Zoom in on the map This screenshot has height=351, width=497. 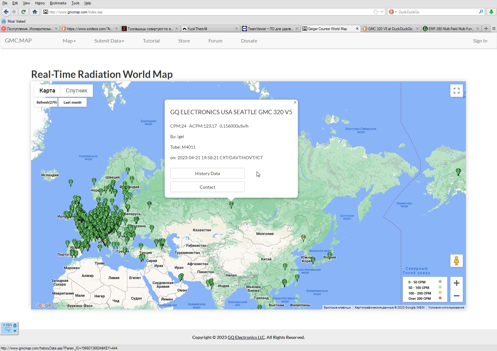(457, 283)
